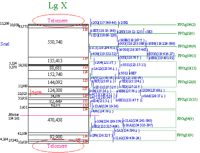The width and height of the screenshot is (200, 153).
Task: Select the top Telomere ellipse label
Action: click(x=58, y=21)
